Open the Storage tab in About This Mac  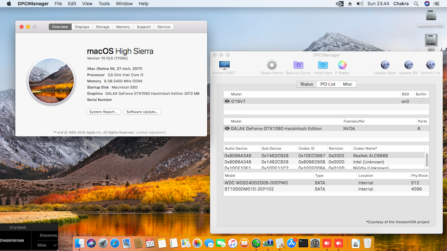tap(102, 27)
